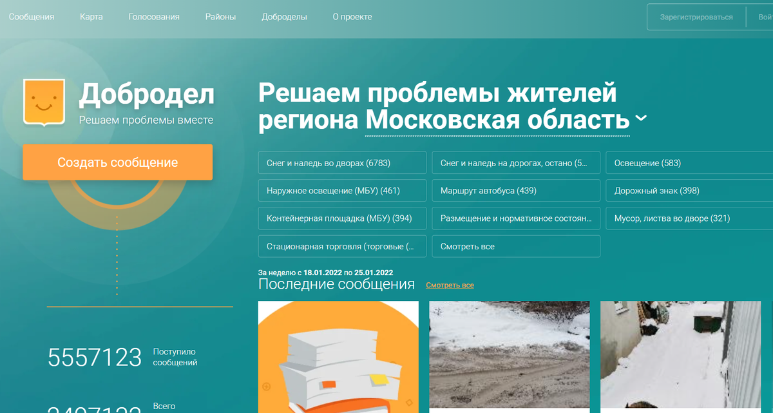Click the Добродел smiley logo icon
This screenshot has width=773, height=413.
coord(44,102)
